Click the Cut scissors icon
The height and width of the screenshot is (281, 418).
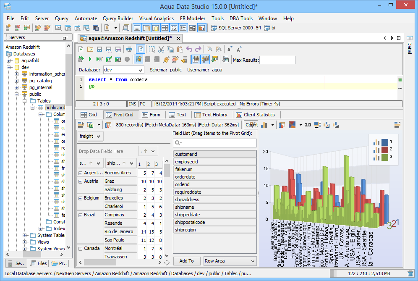click(x=161, y=50)
